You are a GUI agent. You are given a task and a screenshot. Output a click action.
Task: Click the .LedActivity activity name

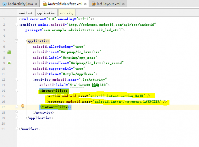(x=93, y=79)
